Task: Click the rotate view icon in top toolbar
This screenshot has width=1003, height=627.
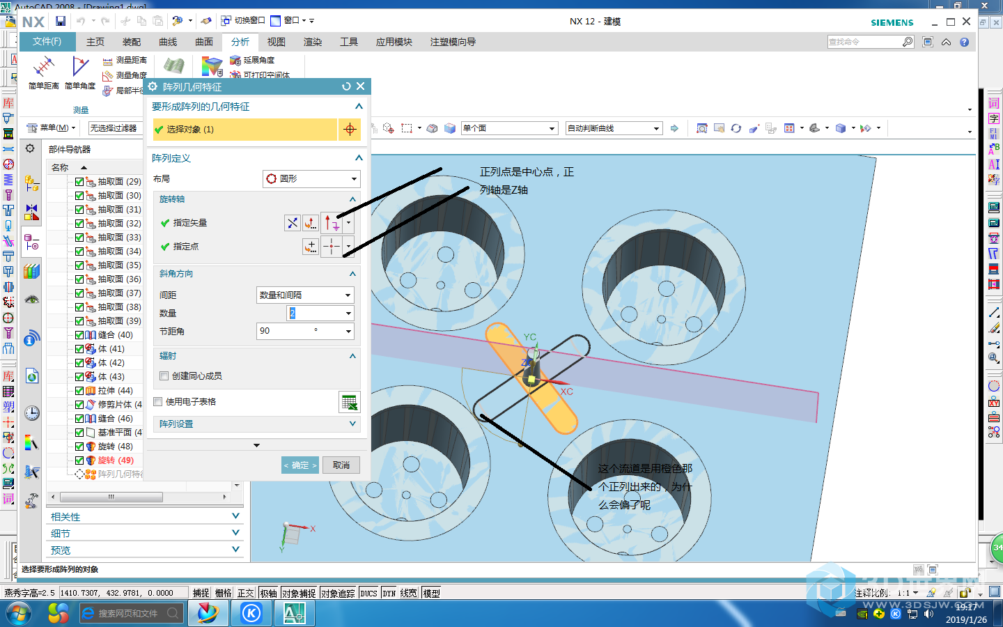Action: [x=736, y=128]
